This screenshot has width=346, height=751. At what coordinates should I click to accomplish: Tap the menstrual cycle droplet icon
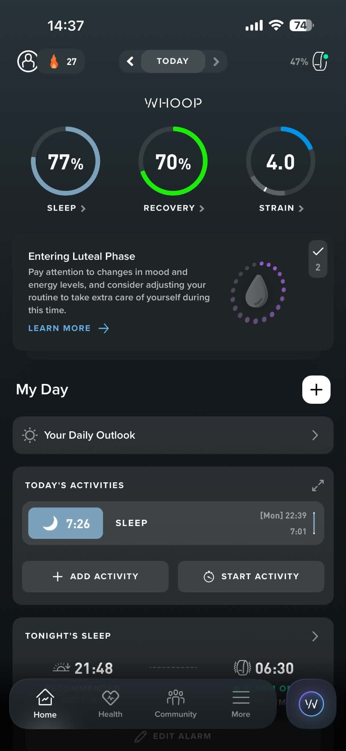click(x=257, y=291)
